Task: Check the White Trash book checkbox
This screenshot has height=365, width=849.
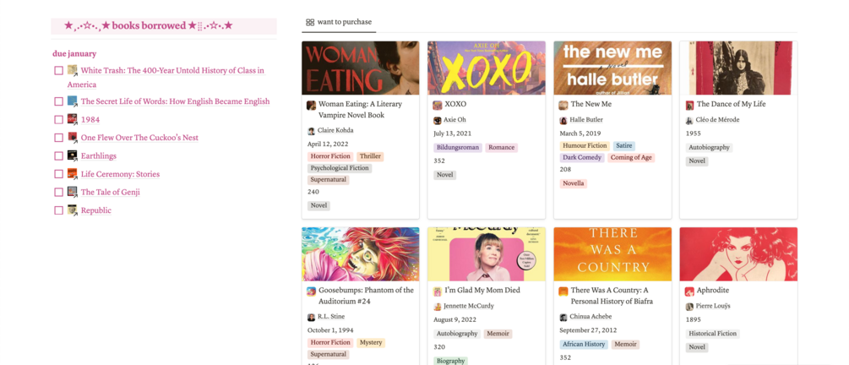Action: 58,70
